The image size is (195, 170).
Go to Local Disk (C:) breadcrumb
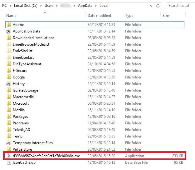click(x=26, y=6)
